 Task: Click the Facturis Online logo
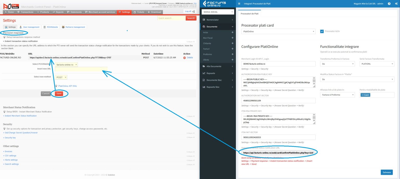[214, 4]
